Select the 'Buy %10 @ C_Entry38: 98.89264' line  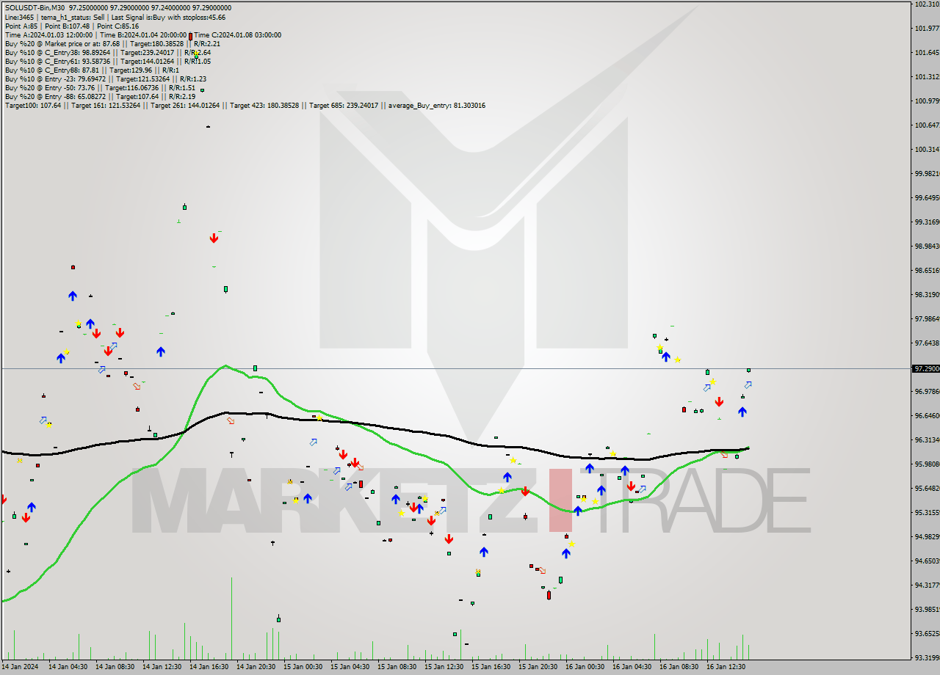[108, 52]
